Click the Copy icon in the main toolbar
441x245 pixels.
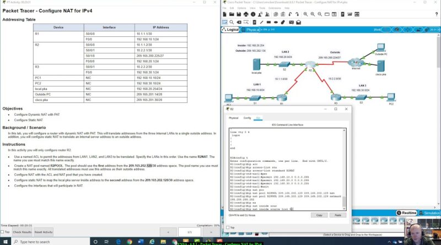coord(276,14)
